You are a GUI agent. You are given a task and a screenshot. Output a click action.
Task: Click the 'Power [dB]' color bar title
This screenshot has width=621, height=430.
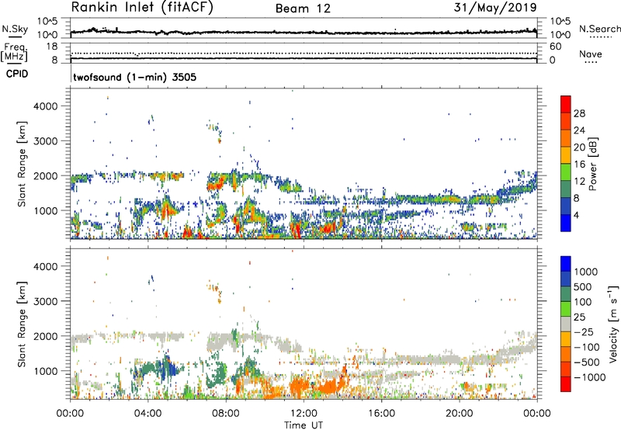pos(592,164)
